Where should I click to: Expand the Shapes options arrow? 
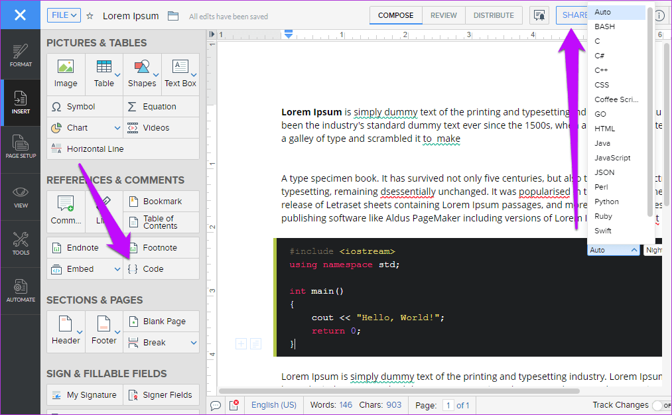click(x=156, y=76)
